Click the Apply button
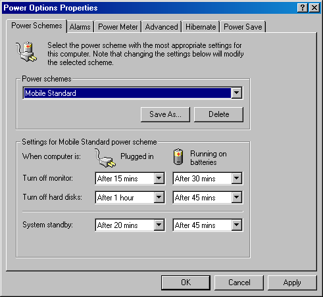 click(292, 283)
